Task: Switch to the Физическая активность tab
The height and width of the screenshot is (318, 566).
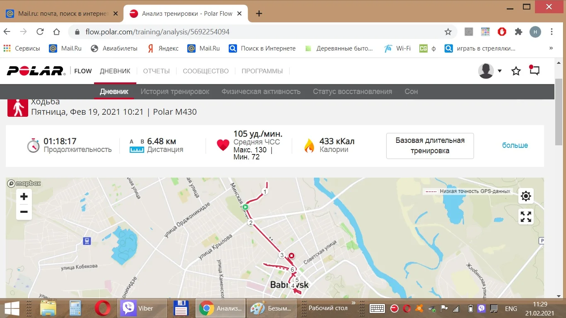Action: point(261,92)
